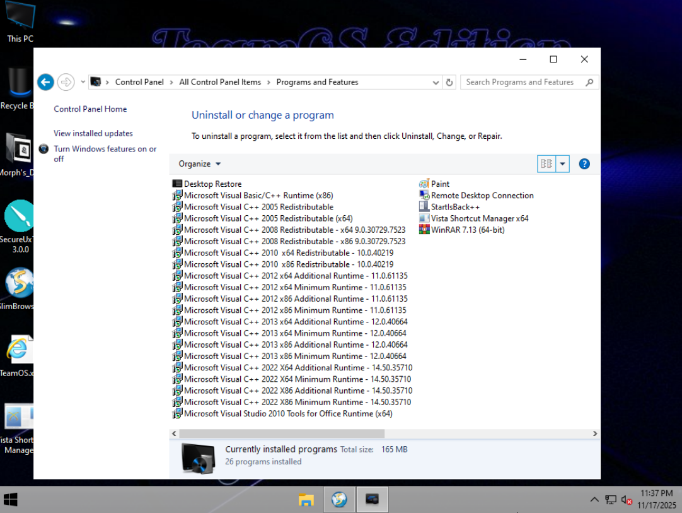The image size is (682, 513).
Task: Click the Control Panel address bar icon
Action: point(96,82)
